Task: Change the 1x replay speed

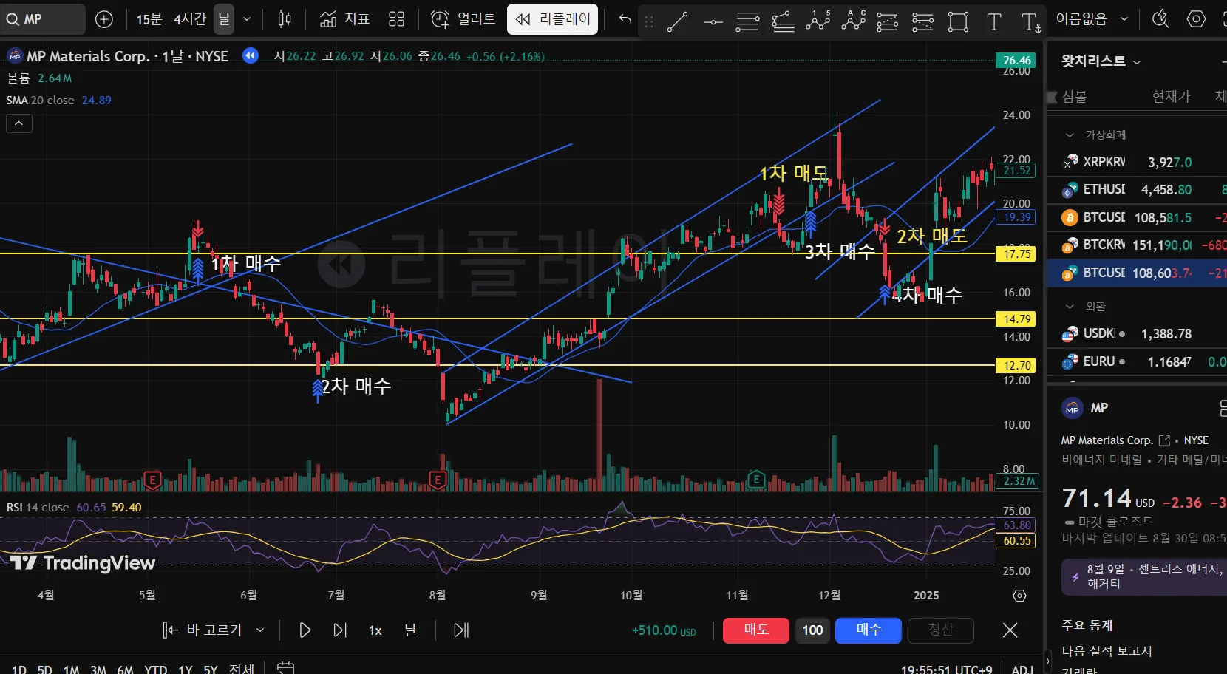Action: pyautogui.click(x=375, y=630)
